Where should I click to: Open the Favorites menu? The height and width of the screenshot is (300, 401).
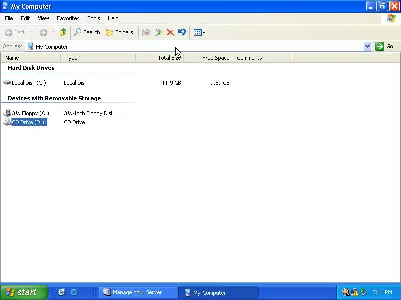pos(68,18)
